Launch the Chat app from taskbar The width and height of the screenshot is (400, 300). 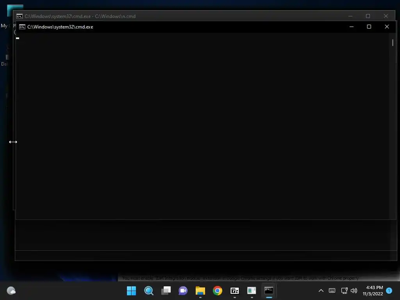(x=183, y=291)
